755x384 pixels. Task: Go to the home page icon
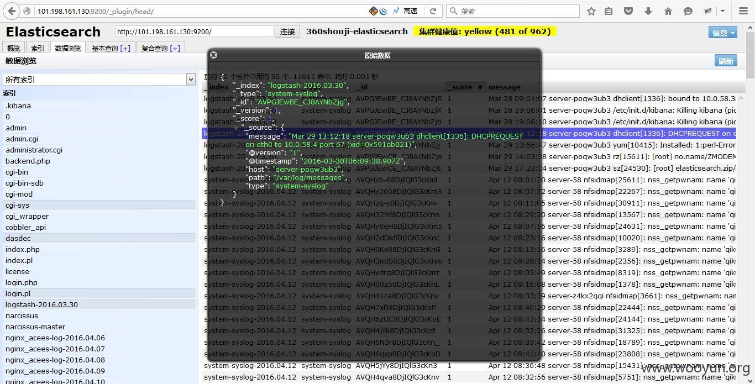(668, 11)
